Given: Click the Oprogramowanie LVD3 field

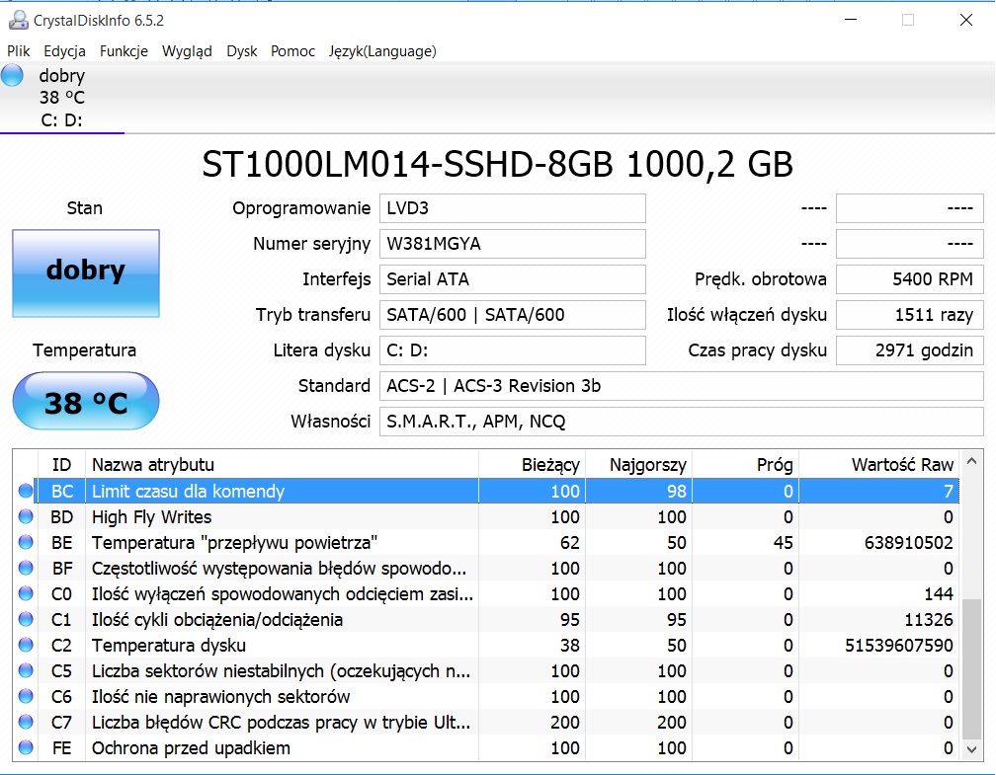Looking at the screenshot, I should click(x=513, y=208).
